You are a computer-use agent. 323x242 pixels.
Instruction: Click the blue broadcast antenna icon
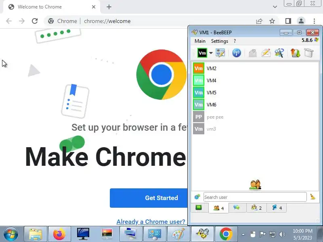click(x=237, y=53)
